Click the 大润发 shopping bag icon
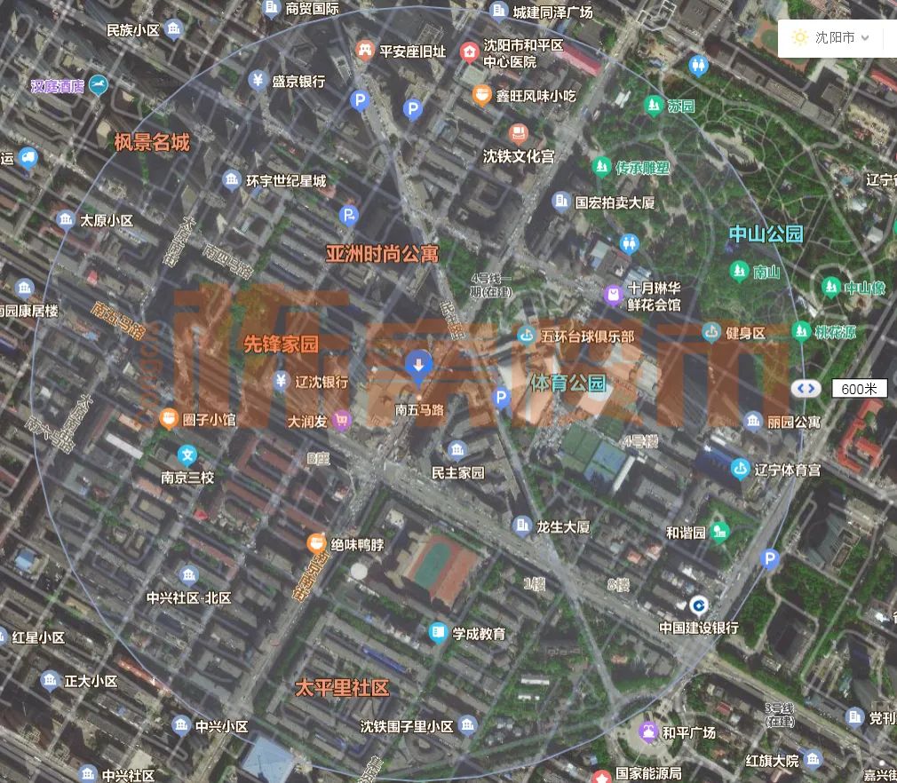 click(x=342, y=419)
